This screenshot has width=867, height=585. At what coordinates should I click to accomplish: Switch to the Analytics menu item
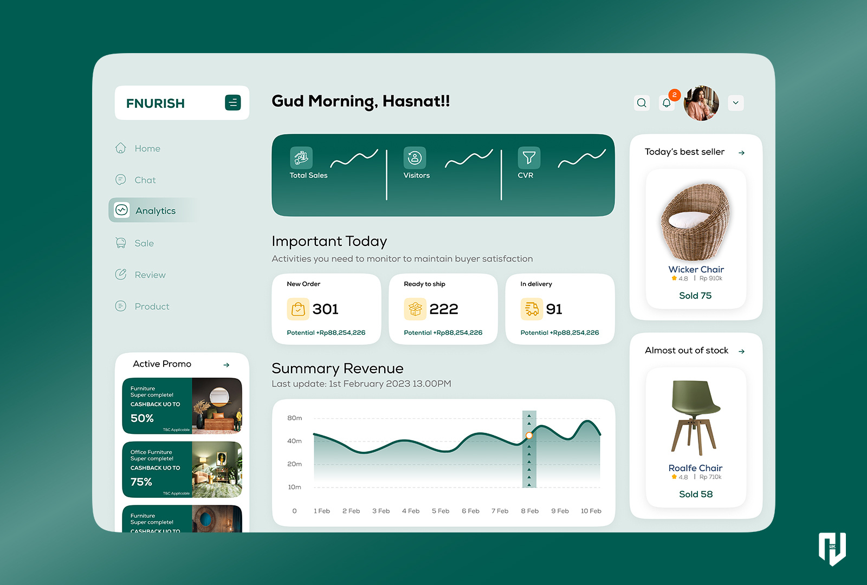155,210
